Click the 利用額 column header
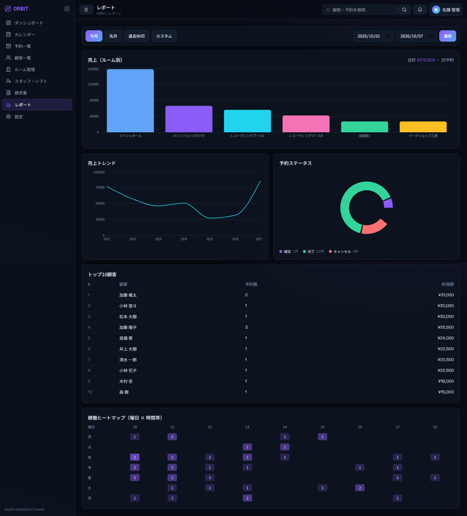 [x=448, y=284]
